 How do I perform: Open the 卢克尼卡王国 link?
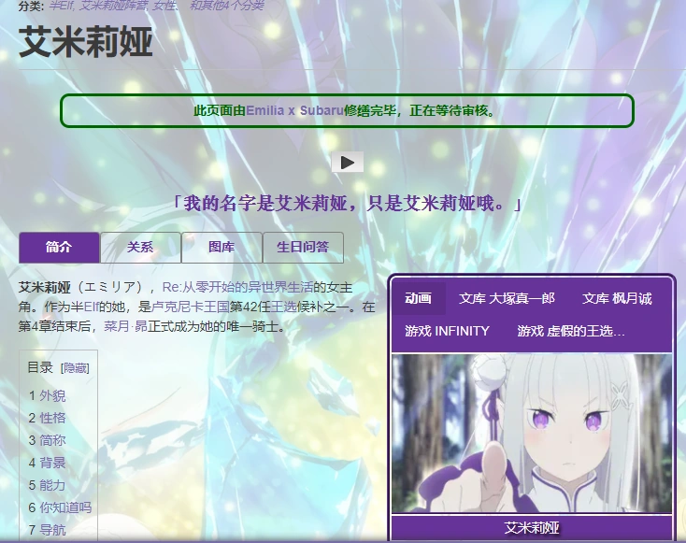tap(191, 307)
